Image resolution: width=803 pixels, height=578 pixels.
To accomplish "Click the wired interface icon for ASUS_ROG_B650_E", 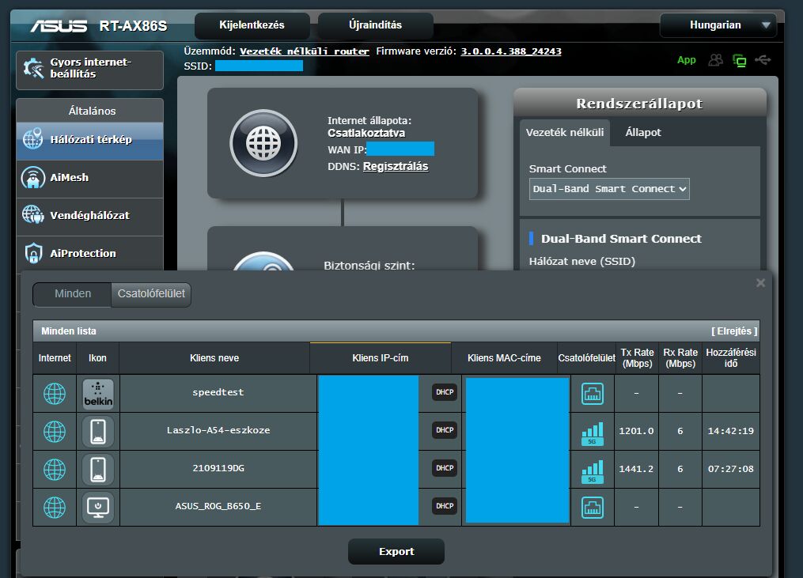I will pos(593,508).
